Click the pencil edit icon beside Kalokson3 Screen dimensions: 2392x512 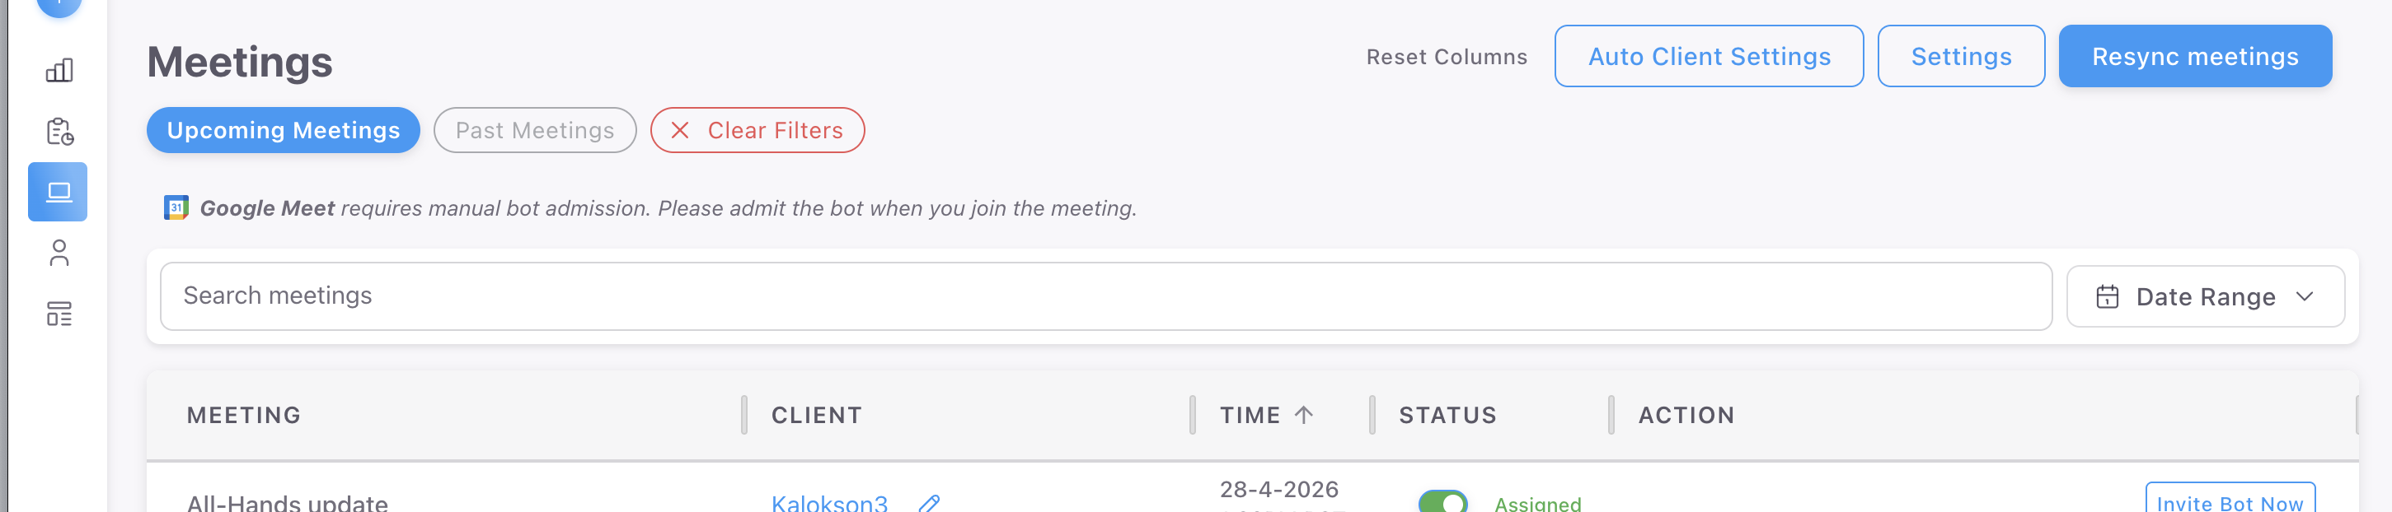point(929,504)
